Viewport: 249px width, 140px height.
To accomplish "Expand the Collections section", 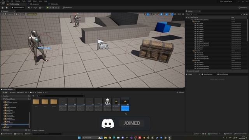I will click(2, 130).
